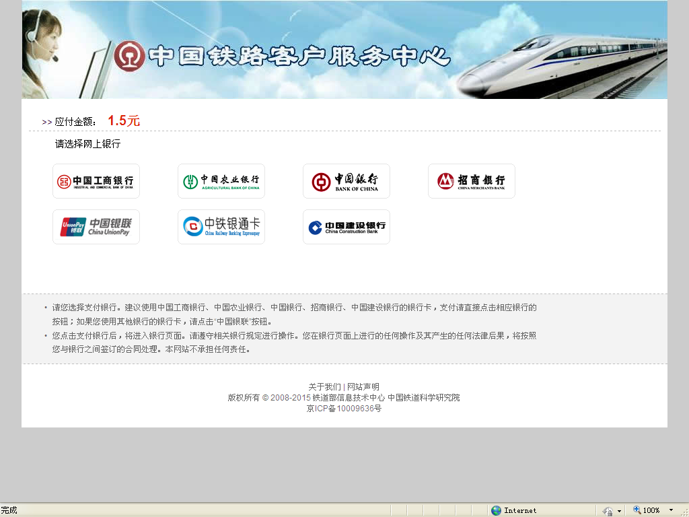Click 请选择网上银行 heading
The height and width of the screenshot is (517, 689).
point(88,144)
